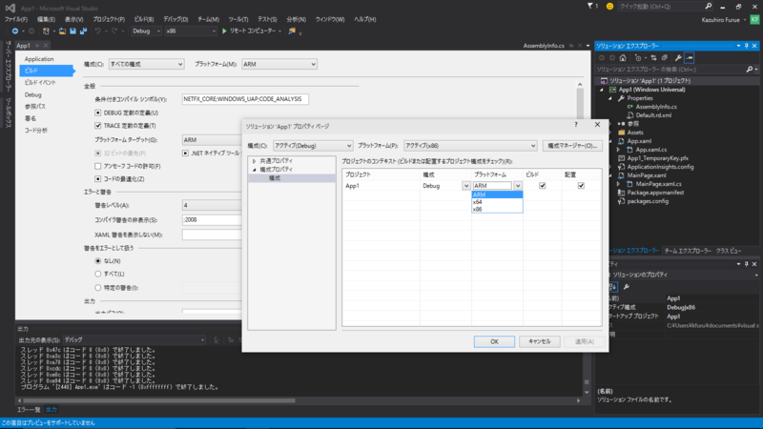Open the toolbar x86 solution platform dropdown

pos(191,31)
